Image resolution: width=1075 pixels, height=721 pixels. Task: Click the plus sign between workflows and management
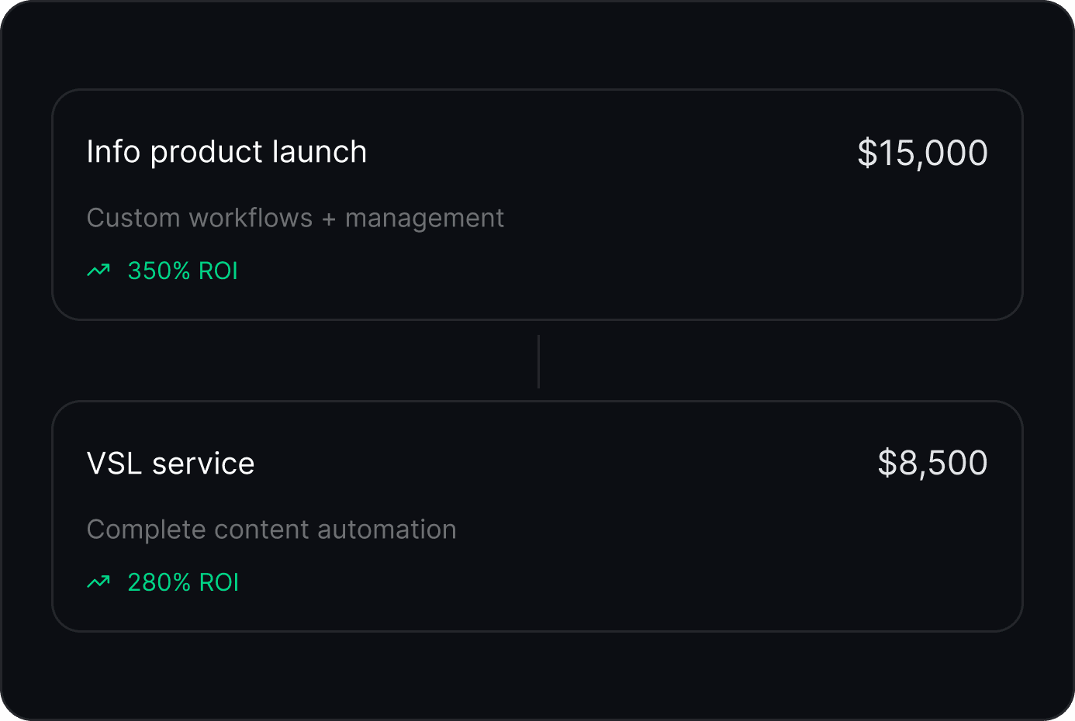tap(329, 219)
